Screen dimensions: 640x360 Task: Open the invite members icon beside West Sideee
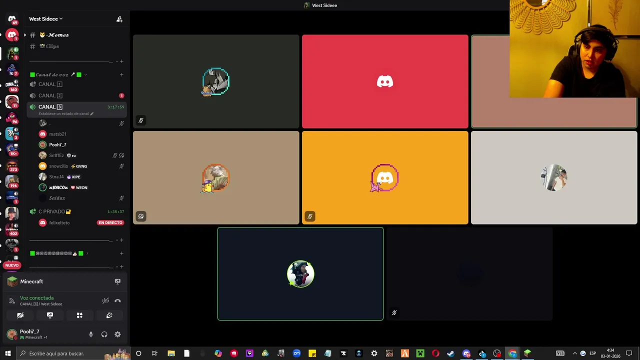119,19
